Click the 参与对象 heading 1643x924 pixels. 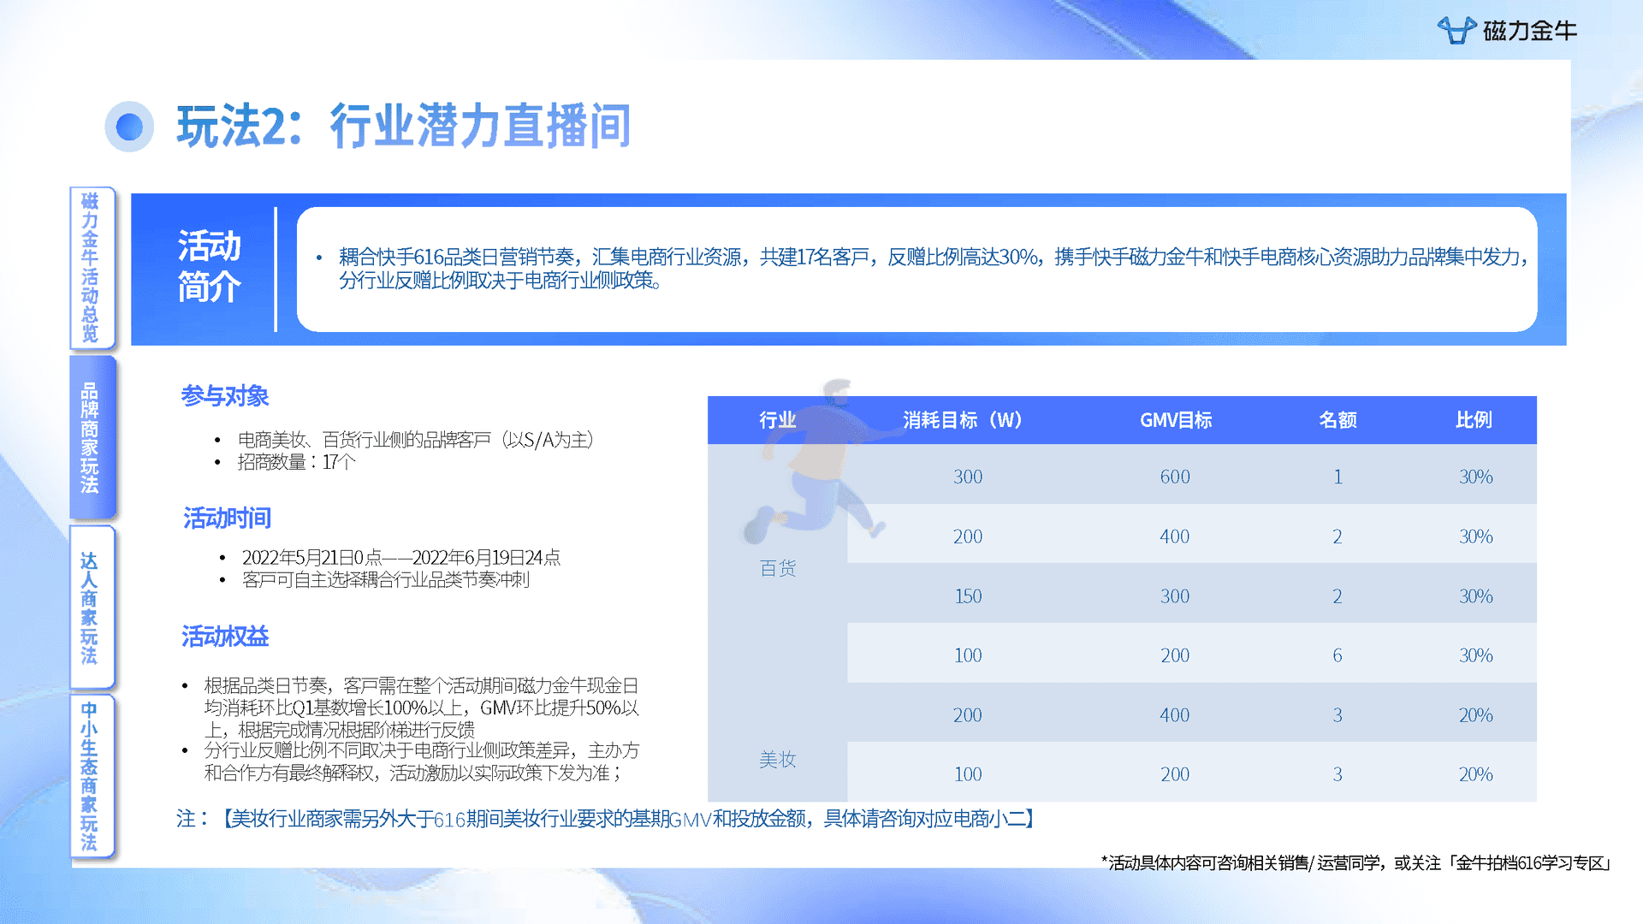[225, 396]
